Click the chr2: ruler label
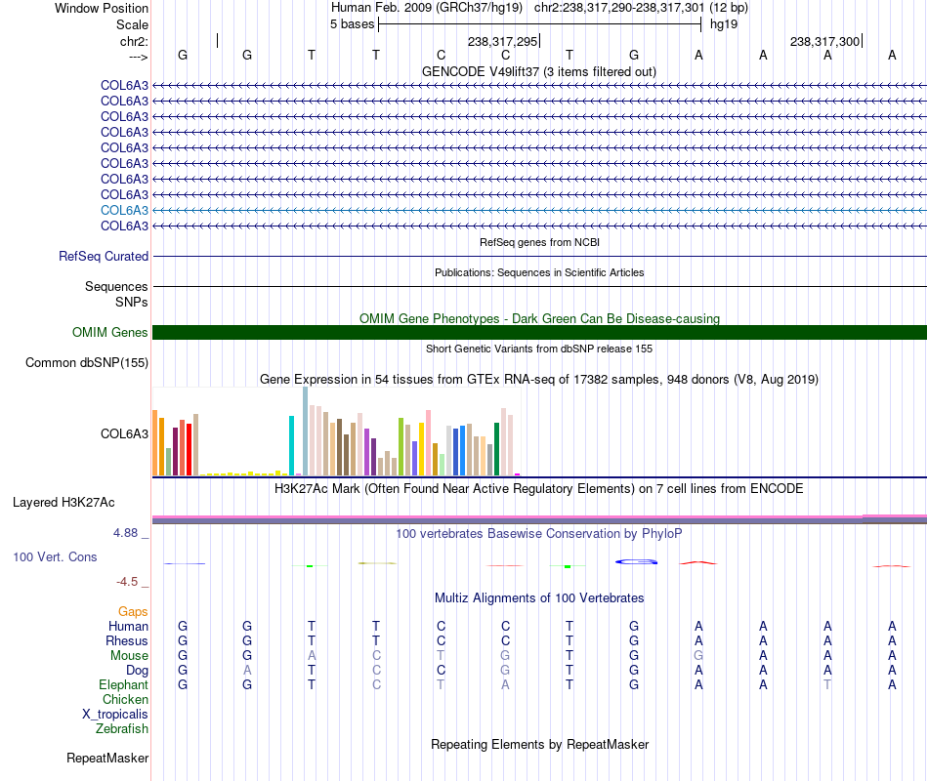Image resolution: width=928 pixels, height=781 pixels. click(134, 41)
